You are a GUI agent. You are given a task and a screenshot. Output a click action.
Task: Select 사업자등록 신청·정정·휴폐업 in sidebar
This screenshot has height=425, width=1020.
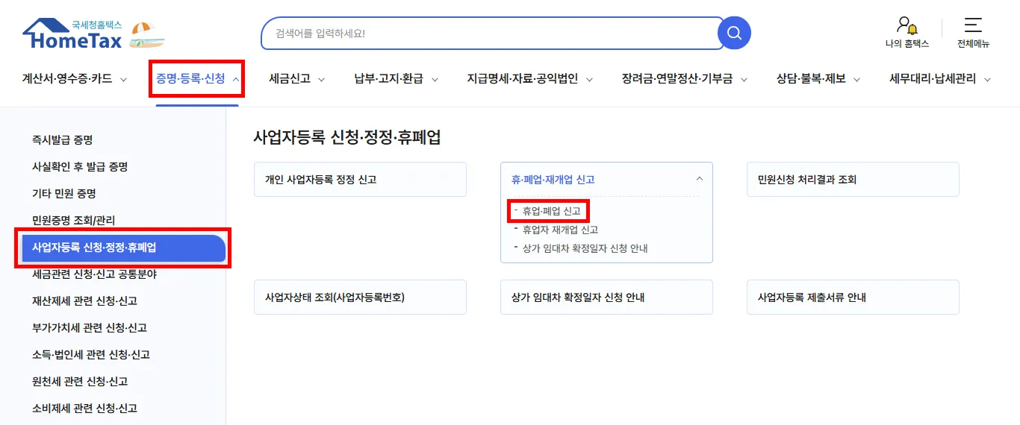pyautogui.click(x=124, y=248)
